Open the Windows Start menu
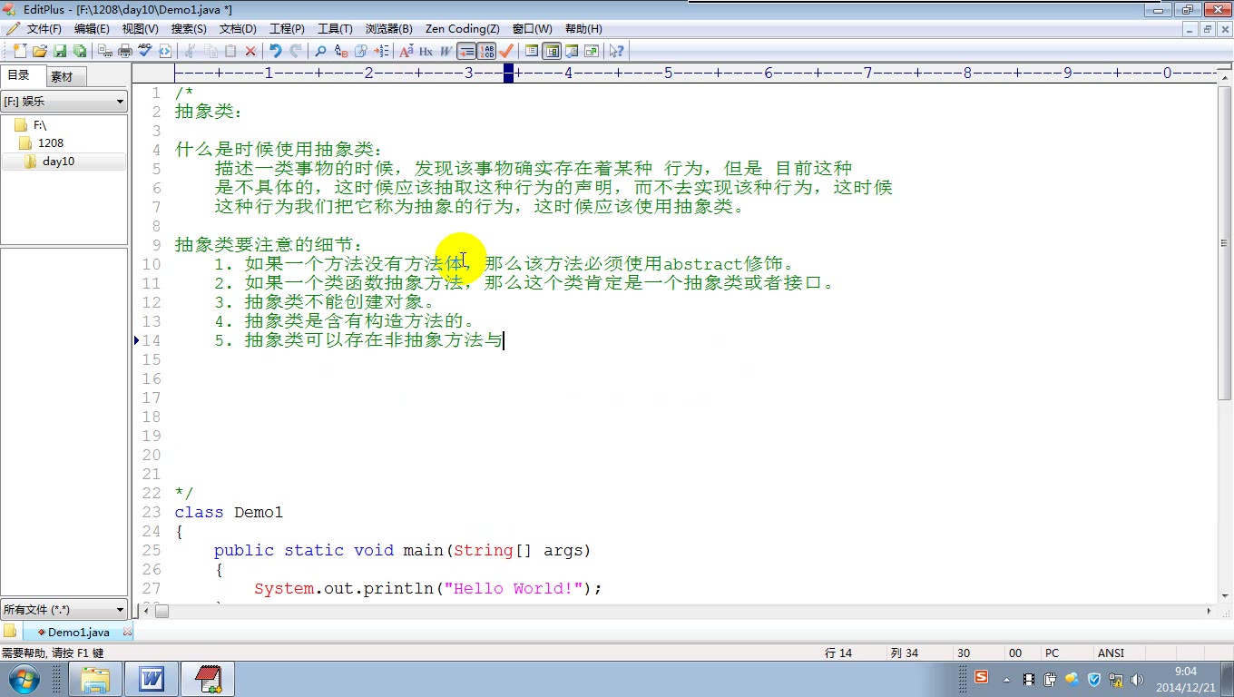Image resolution: width=1234 pixels, height=697 pixels. pyautogui.click(x=23, y=679)
